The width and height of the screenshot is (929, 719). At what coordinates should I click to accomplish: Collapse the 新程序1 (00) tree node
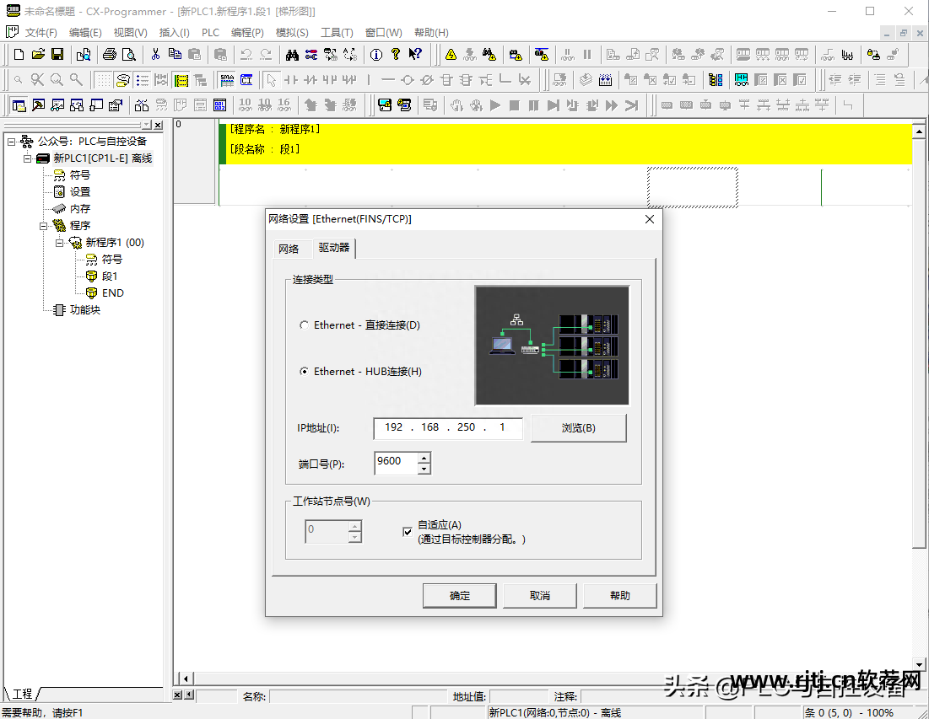tap(60, 243)
